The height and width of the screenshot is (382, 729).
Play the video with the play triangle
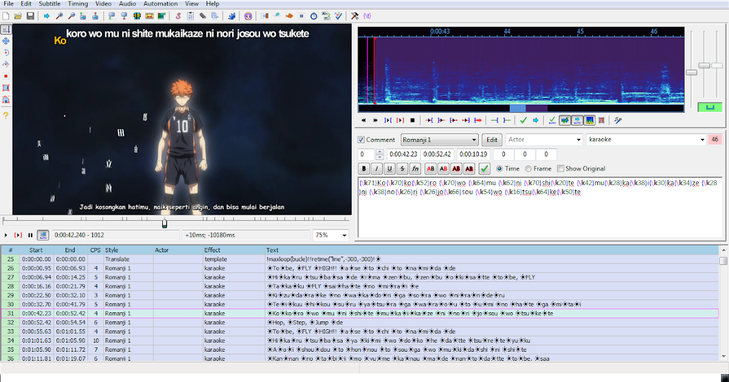point(6,235)
